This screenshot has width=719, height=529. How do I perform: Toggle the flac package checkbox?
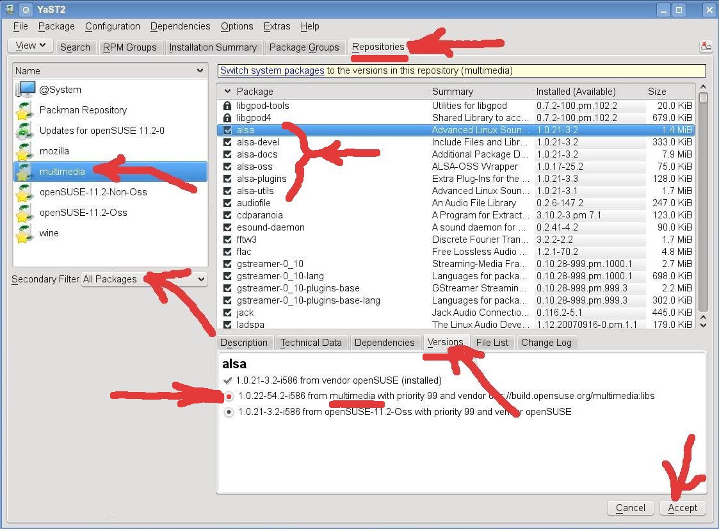point(227,252)
